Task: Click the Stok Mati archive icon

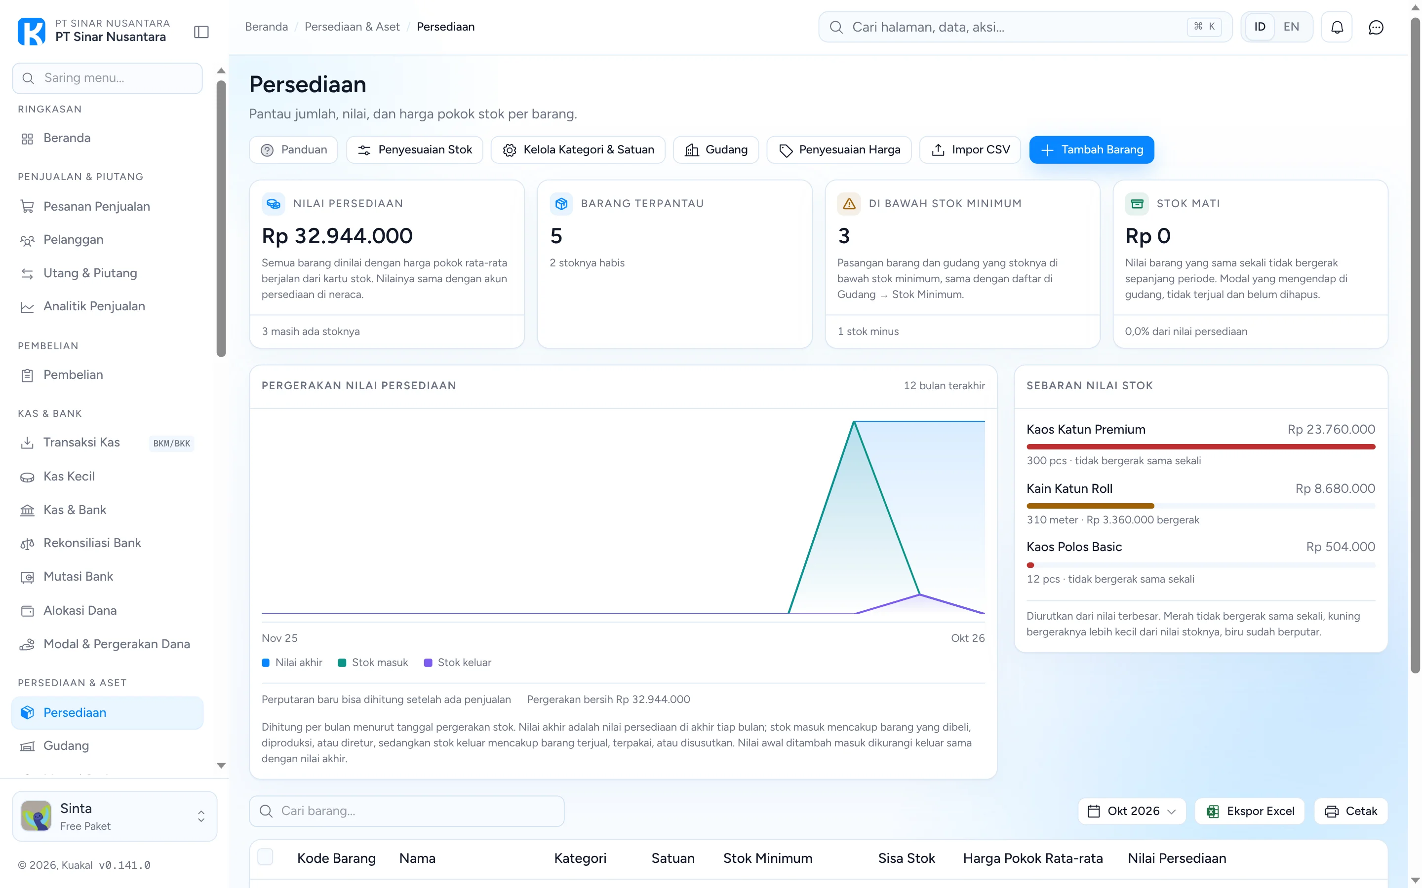Action: pyautogui.click(x=1137, y=204)
